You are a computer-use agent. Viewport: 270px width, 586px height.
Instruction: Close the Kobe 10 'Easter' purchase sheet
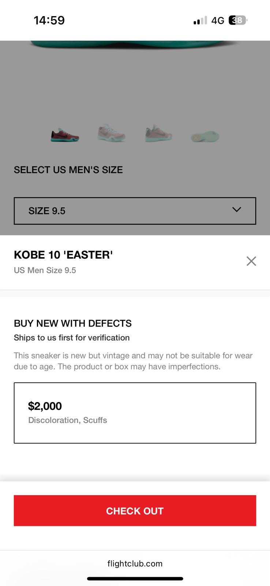(x=251, y=261)
